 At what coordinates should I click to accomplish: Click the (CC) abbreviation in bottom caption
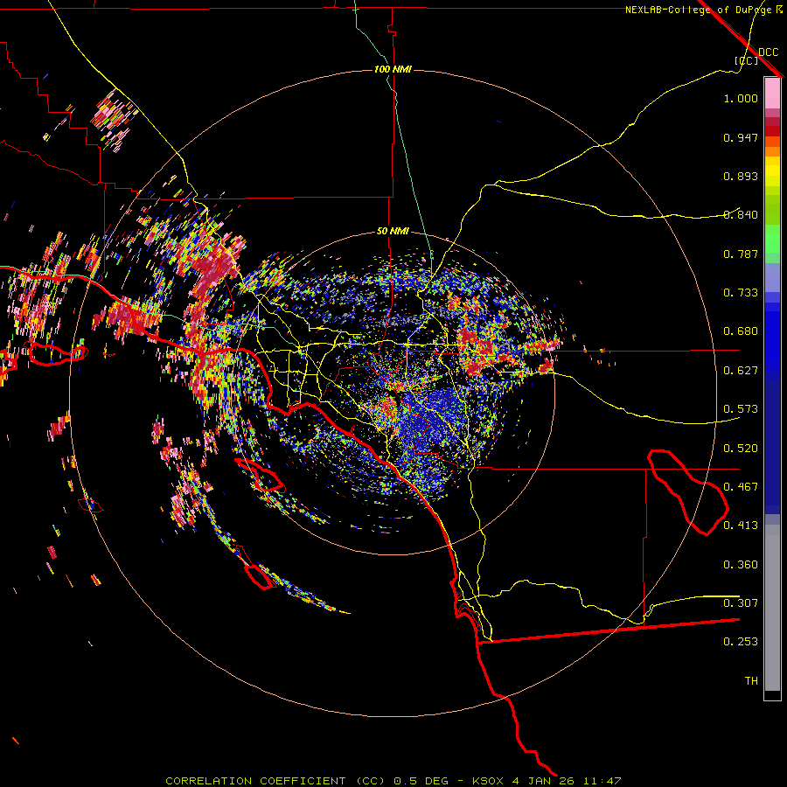(x=369, y=781)
